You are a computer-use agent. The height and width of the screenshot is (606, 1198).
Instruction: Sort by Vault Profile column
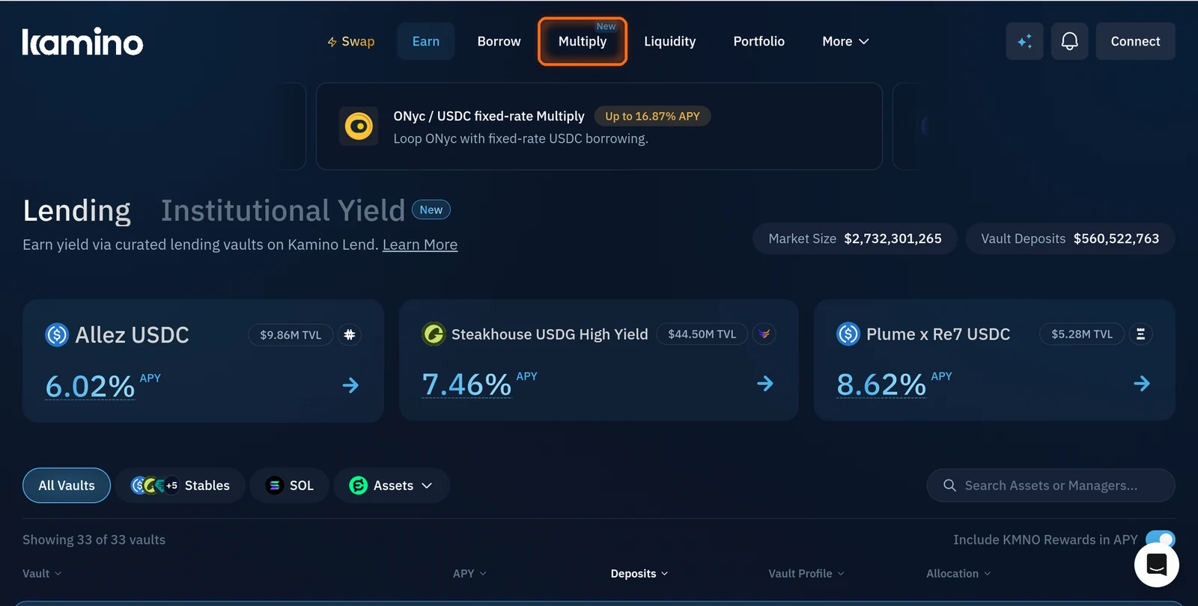tap(806, 573)
